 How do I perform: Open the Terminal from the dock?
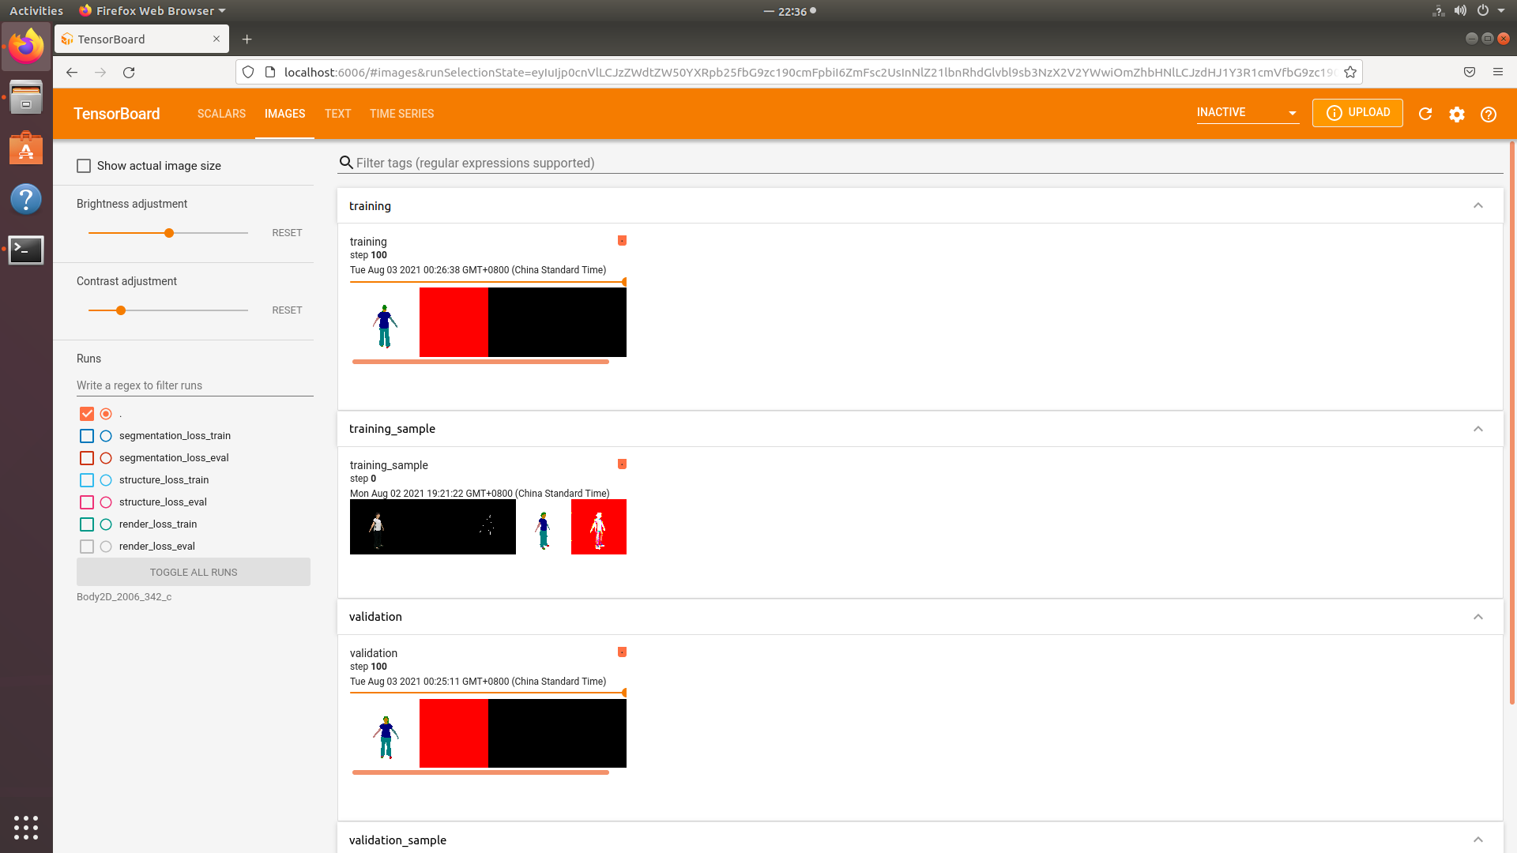click(26, 250)
